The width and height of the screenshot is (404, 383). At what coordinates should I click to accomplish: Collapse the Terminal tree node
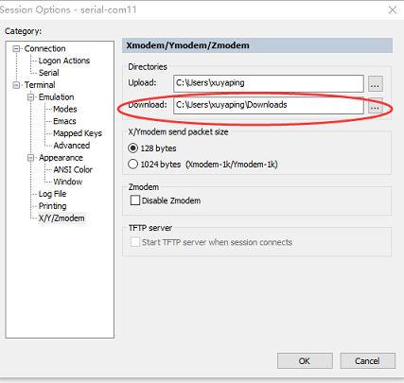click(16, 85)
